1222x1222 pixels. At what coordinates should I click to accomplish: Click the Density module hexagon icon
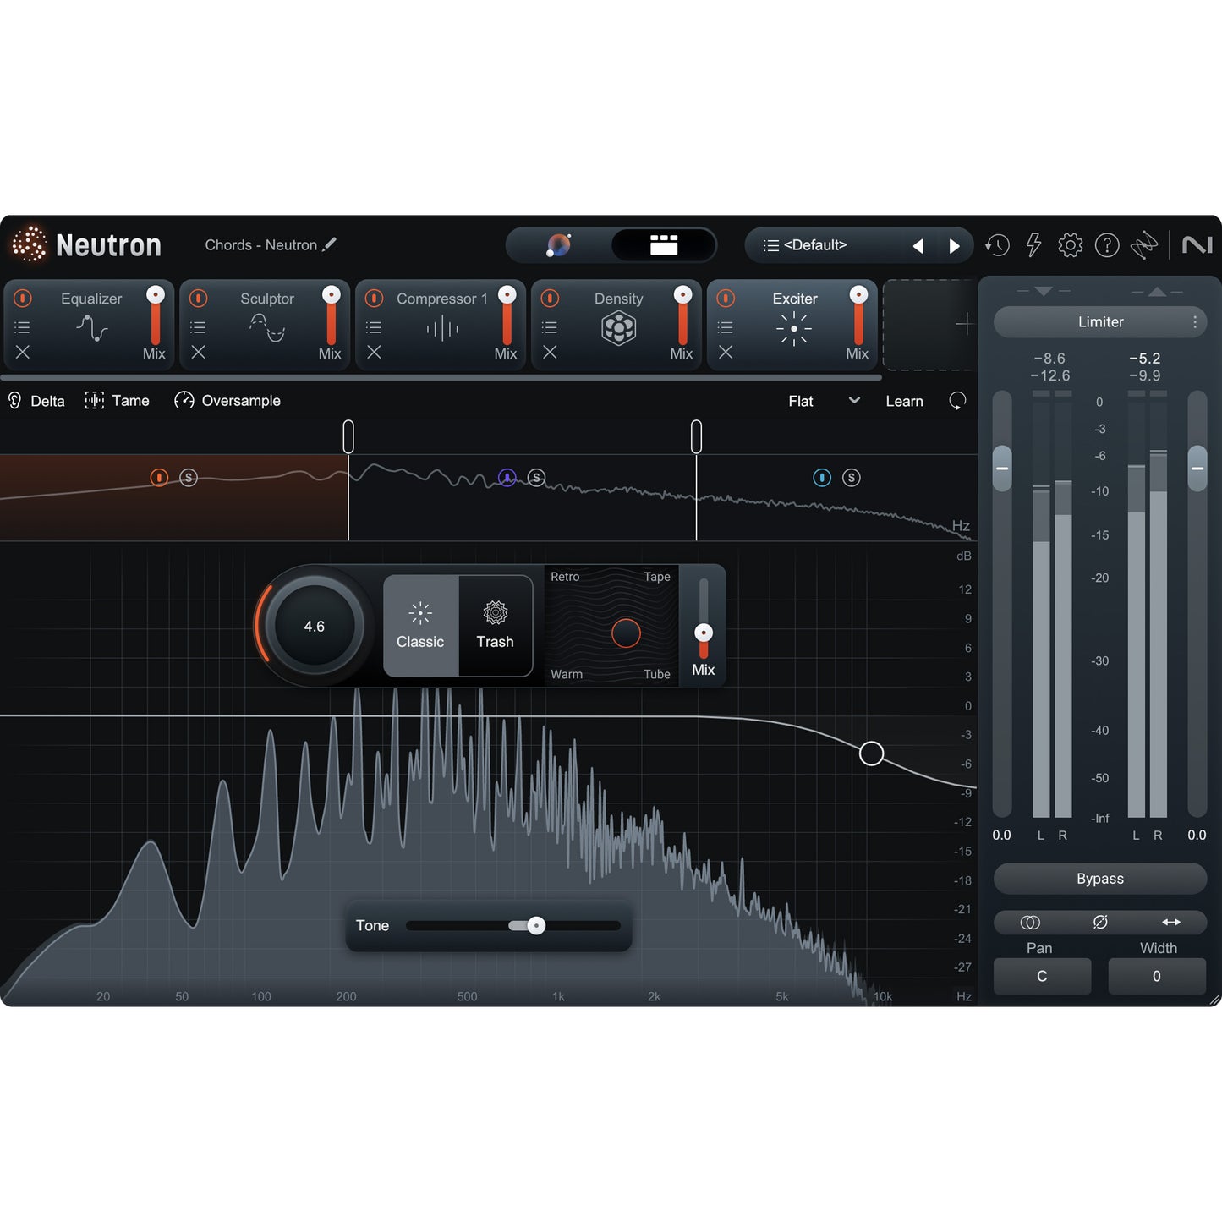[x=619, y=328]
